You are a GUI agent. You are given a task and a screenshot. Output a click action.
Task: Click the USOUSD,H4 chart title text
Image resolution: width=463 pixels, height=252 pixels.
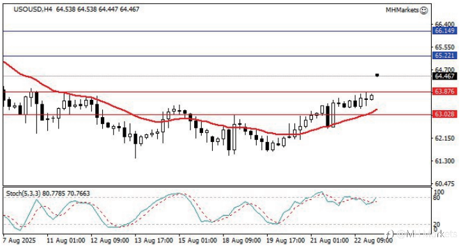33,10
